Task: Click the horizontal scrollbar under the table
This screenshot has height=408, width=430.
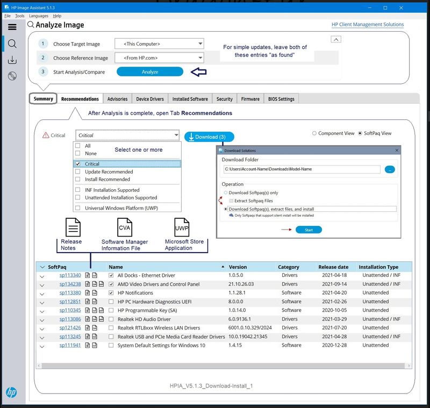Action: point(224,366)
